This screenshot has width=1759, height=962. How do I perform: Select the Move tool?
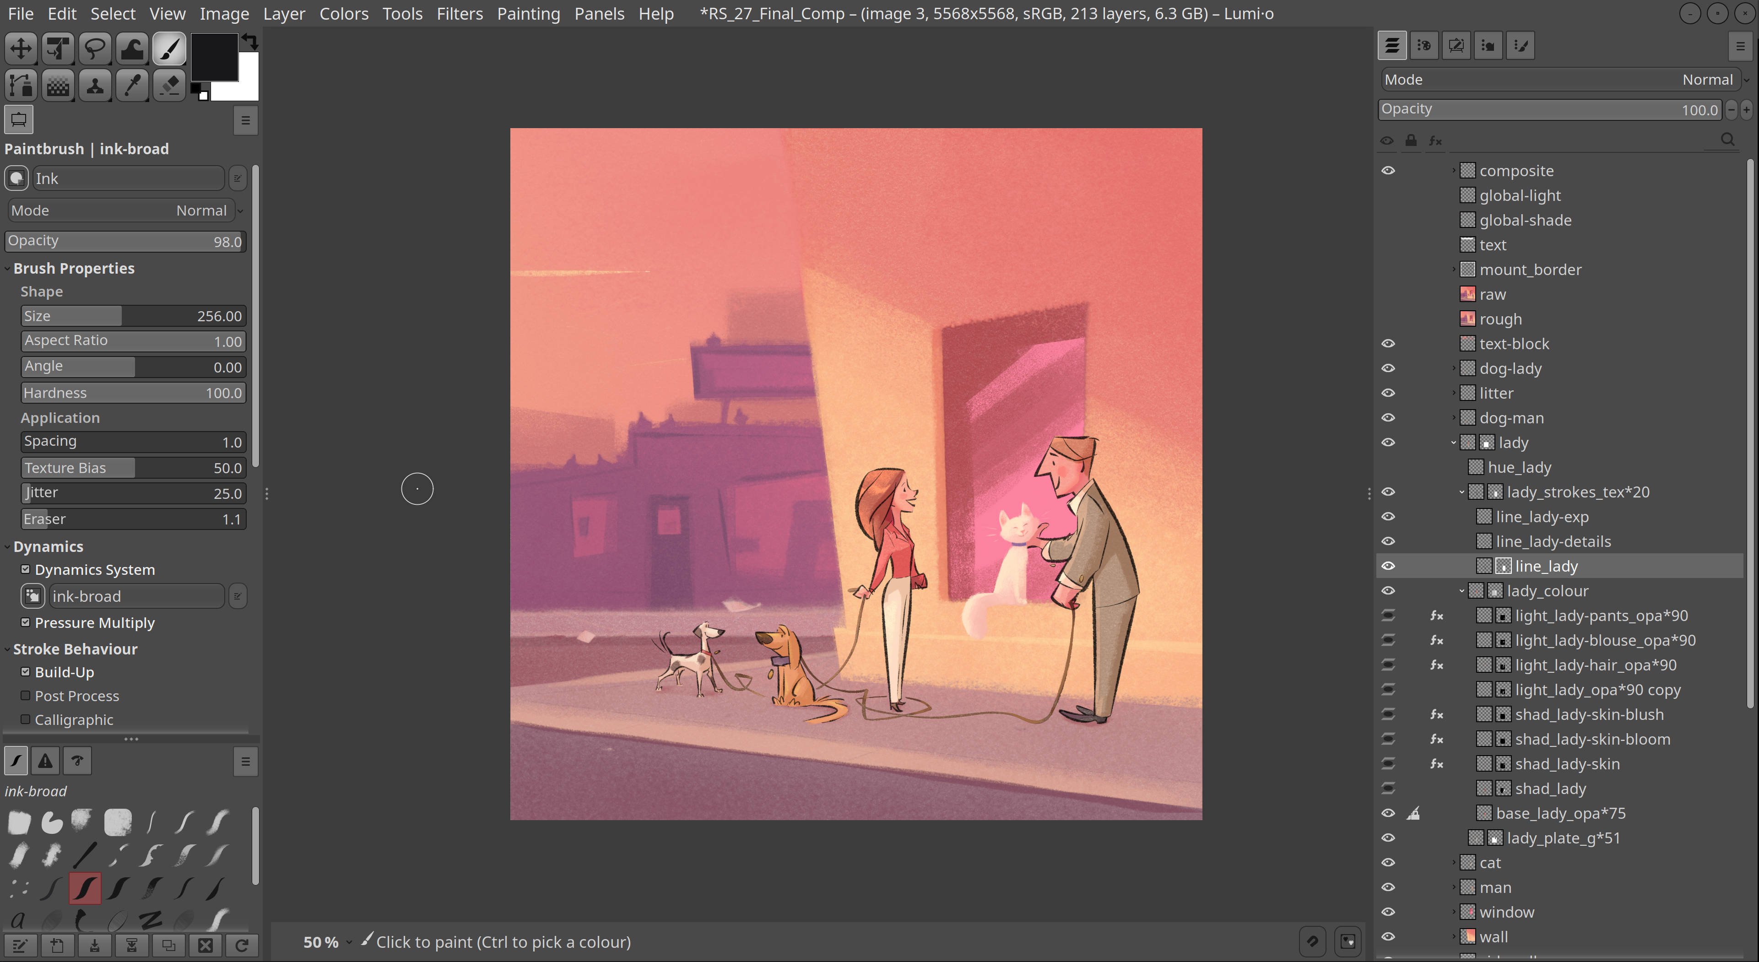coord(21,49)
